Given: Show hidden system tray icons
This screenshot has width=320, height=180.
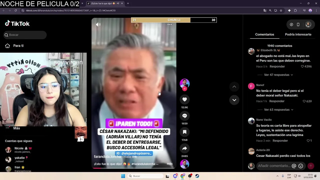Looking at the screenshot, I should coord(277,176).
